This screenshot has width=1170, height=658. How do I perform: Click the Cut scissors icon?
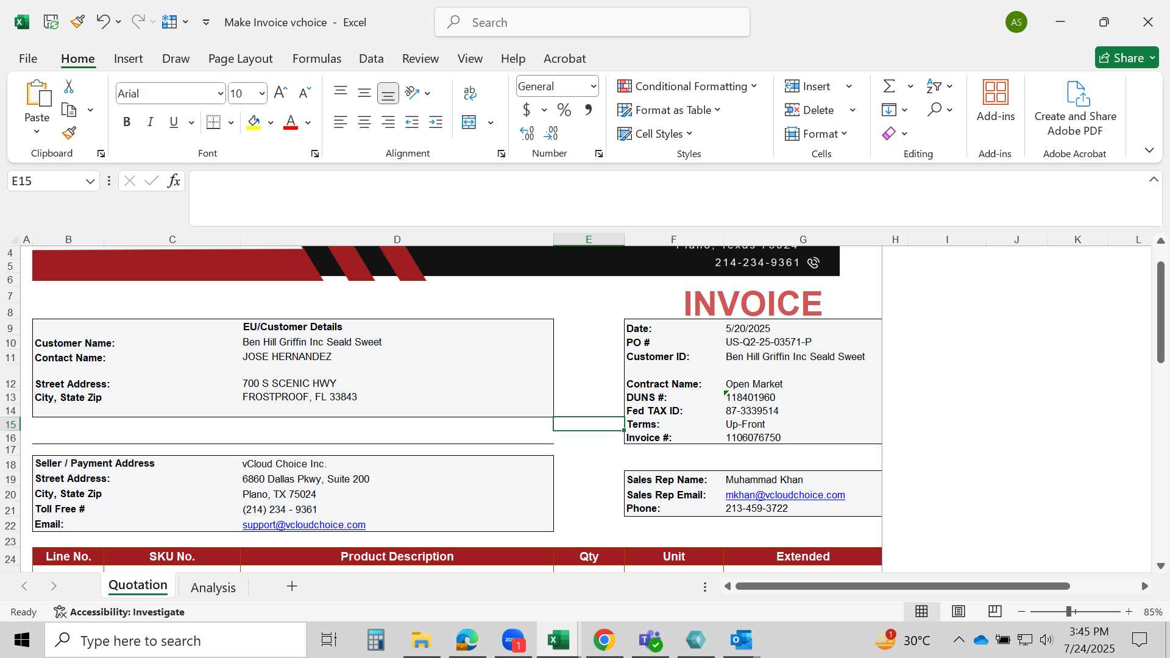pos(69,87)
